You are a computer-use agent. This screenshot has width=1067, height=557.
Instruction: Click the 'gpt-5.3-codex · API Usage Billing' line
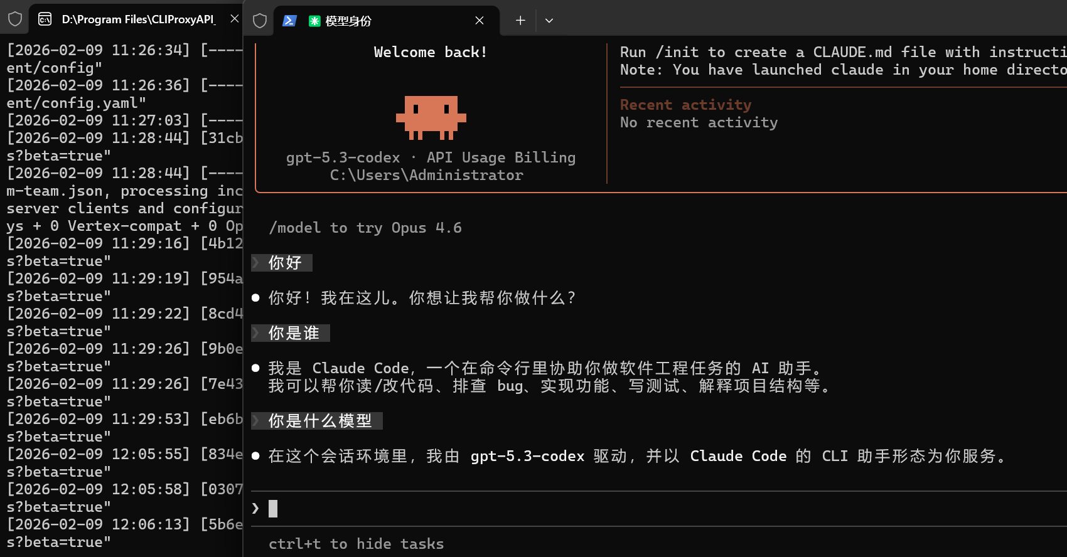431,157
